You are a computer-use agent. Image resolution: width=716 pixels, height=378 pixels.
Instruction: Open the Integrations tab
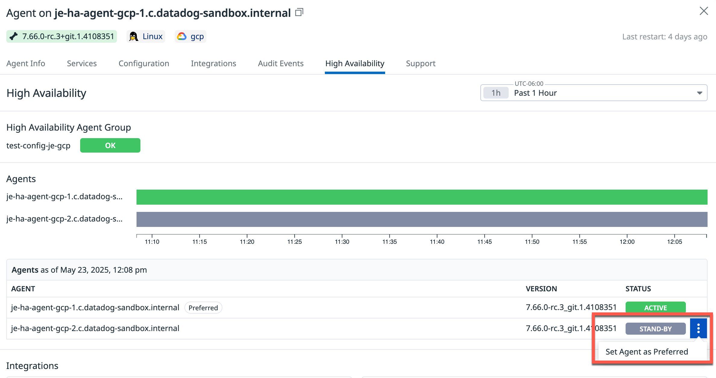click(213, 64)
